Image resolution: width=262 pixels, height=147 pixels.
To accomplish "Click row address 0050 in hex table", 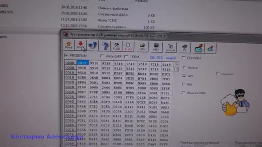I will (70, 111).
